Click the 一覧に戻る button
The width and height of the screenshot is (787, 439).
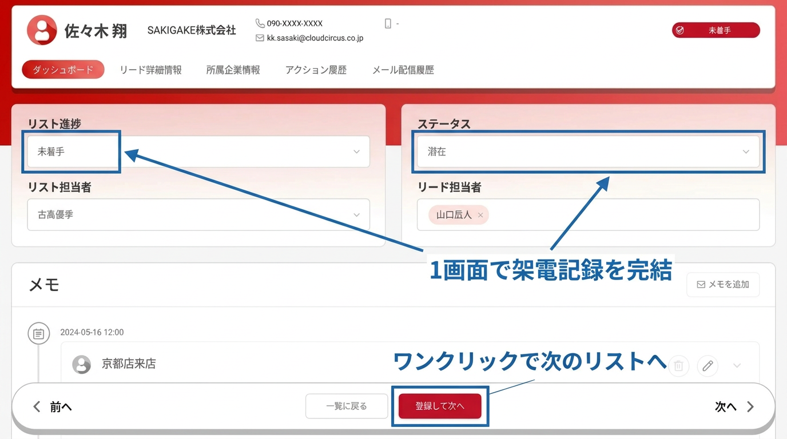(x=347, y=406)
